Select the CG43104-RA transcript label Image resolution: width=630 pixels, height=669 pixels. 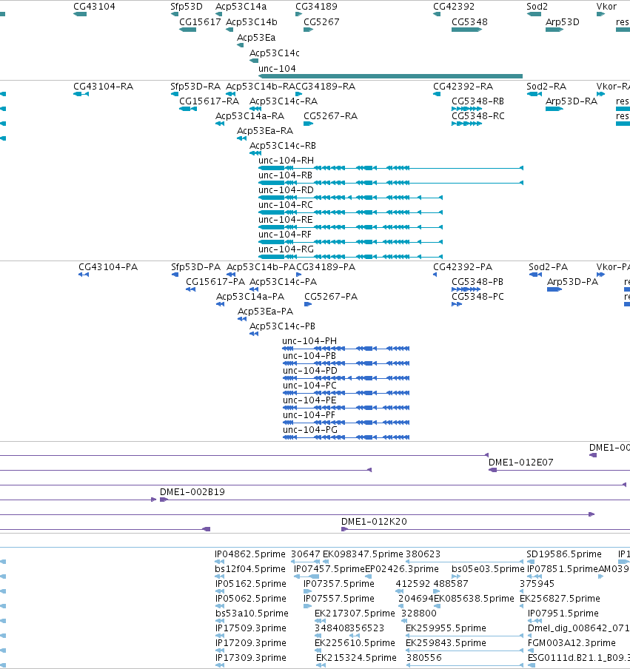104,86
